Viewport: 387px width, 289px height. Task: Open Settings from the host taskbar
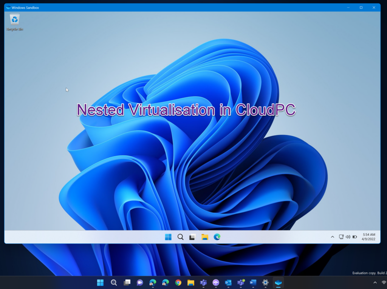[x=266, y=282]
